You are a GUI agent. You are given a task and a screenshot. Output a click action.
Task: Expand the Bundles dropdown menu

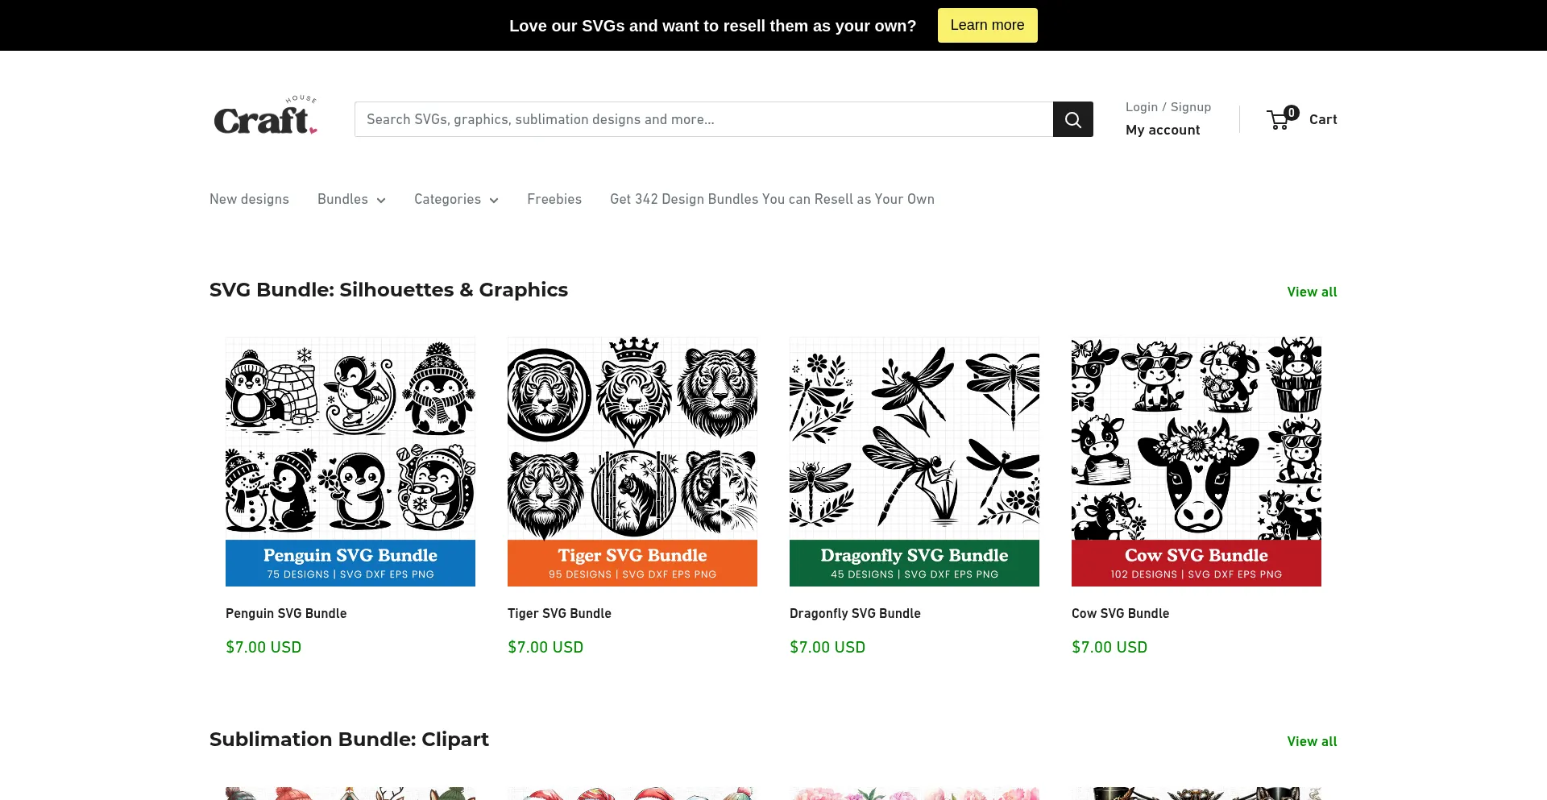(x=350, y=199)
